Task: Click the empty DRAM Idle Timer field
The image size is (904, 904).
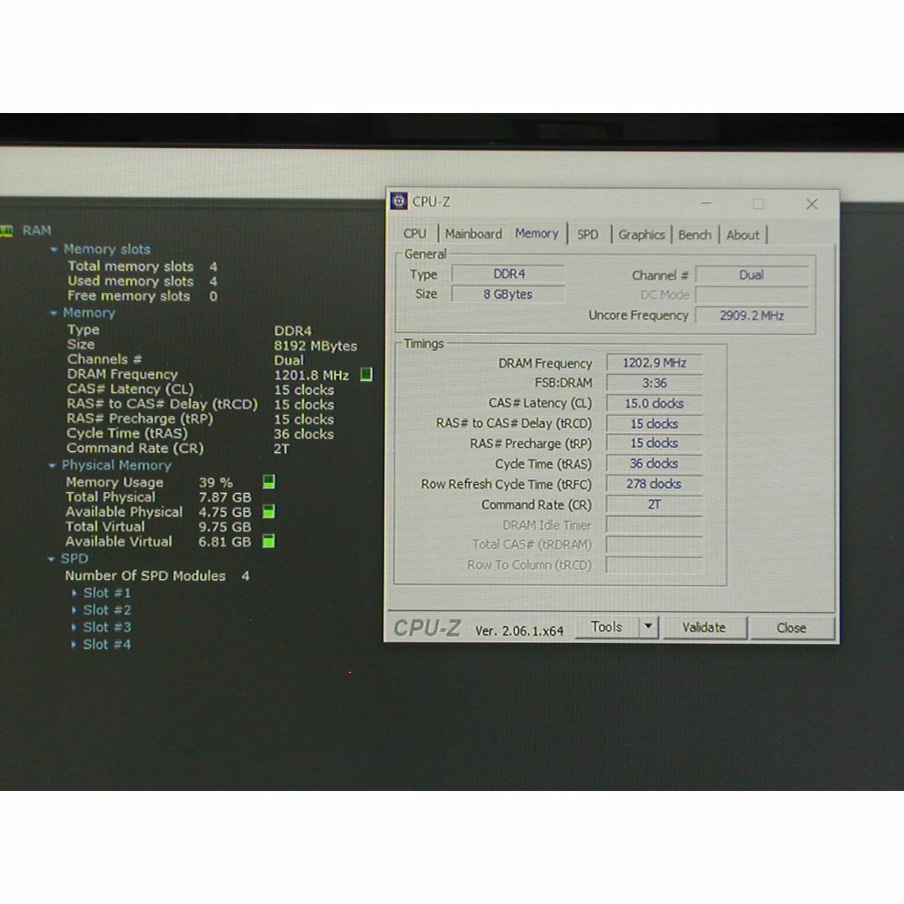Action: click(x=655, y=525)
